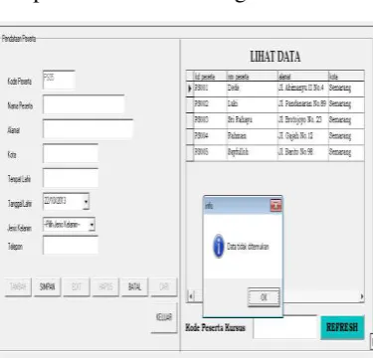The width and height of the screenshot is (373, 364).
Task: Click the kota column header
Action: pyautogui.click(x=346, y=77)
